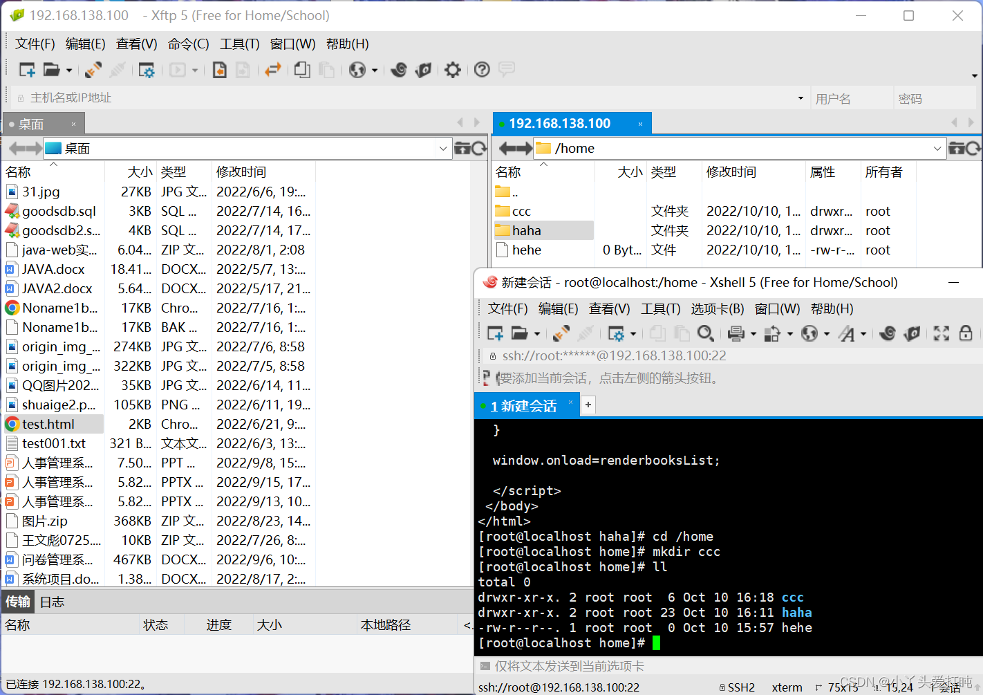
Task: Click the 用户名 username field
Action: (852, 99)
